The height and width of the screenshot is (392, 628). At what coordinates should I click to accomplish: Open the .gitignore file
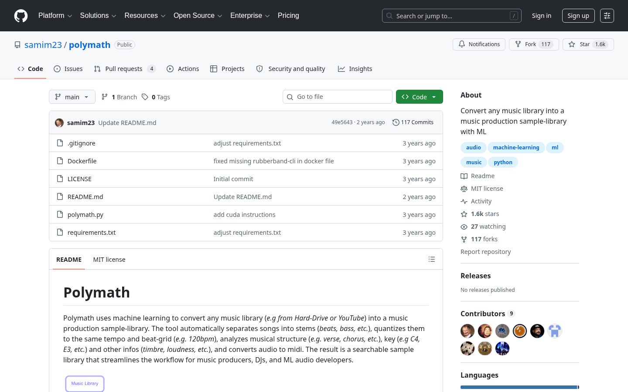pyautogui.click(x=82, y=143)
